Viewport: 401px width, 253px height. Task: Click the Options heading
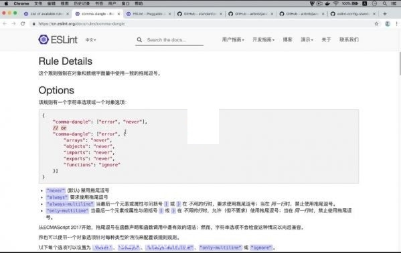(x=56, y=90)
